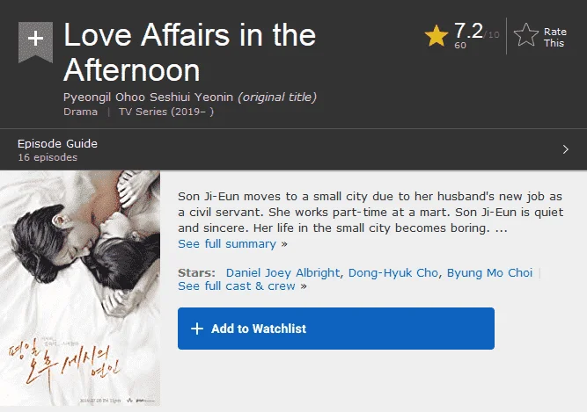Click the TV Series (2019– ) link

[x=166, y=112]
